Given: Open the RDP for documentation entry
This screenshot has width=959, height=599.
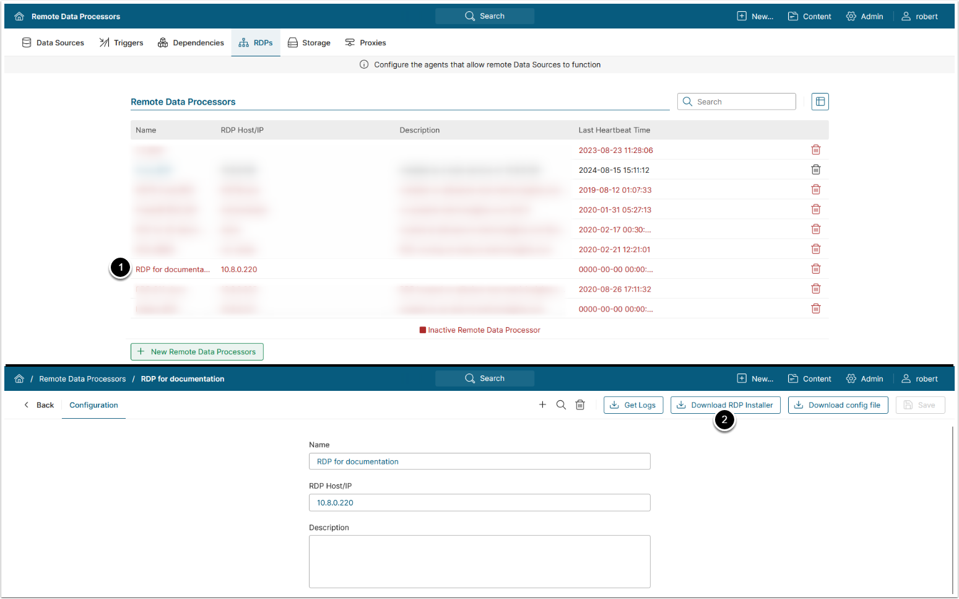Looking at the screenshot, I should 173,269.
